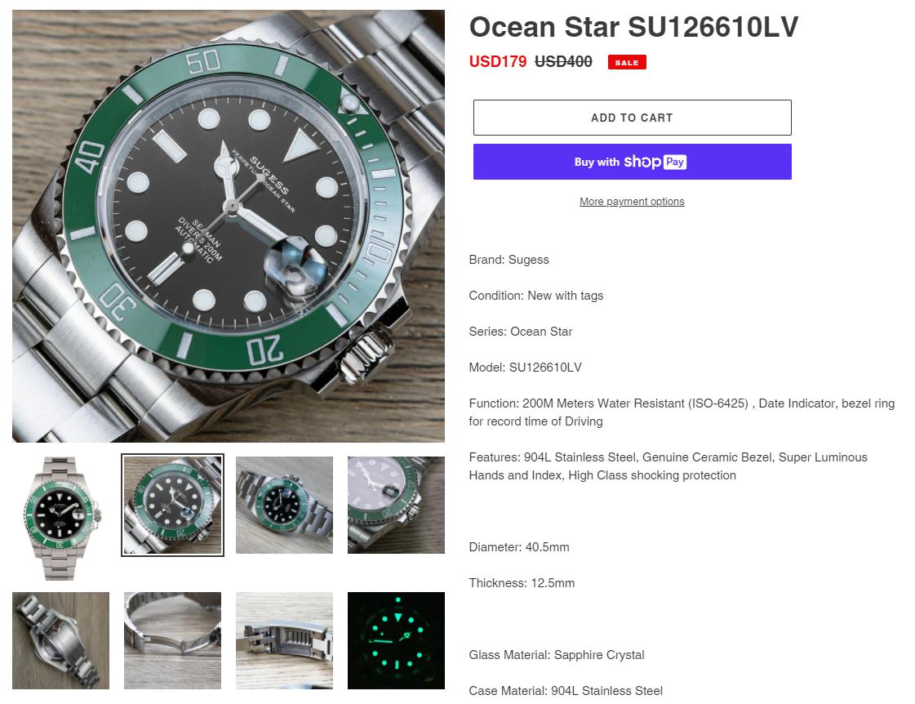
Task: Click the red SALE badge
Action: click(627, 62)
